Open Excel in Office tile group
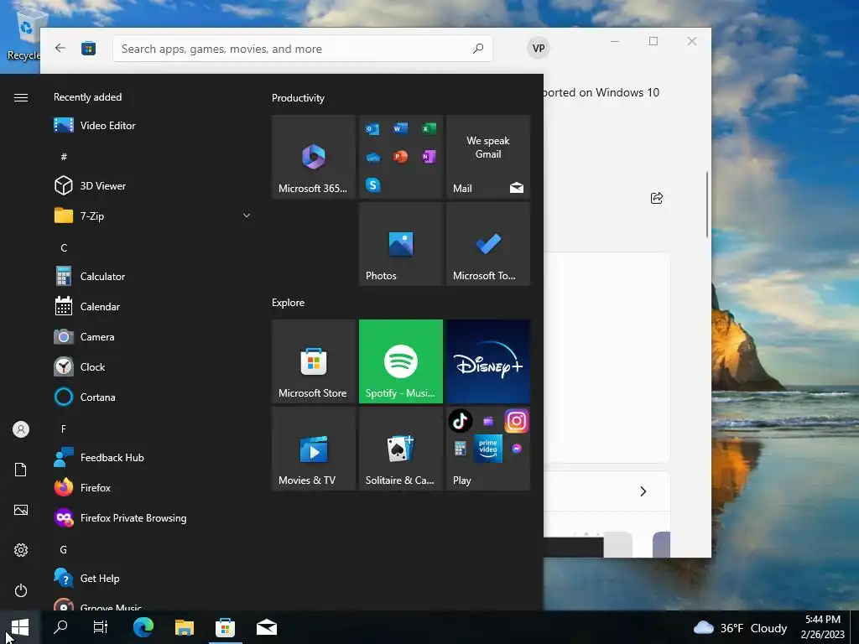Image resolution: width=859 pixels, height=644 pixels. pos(429,128)
